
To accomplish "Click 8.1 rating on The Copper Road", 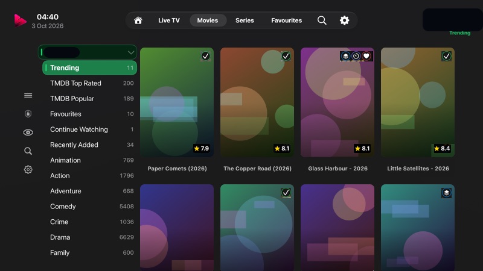I will pyautogui.click(x=282, y=149).
